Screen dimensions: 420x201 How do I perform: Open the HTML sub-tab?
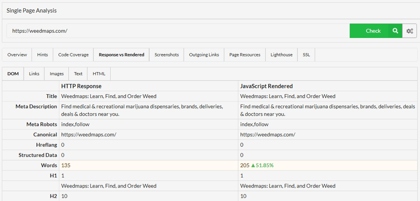99,74
